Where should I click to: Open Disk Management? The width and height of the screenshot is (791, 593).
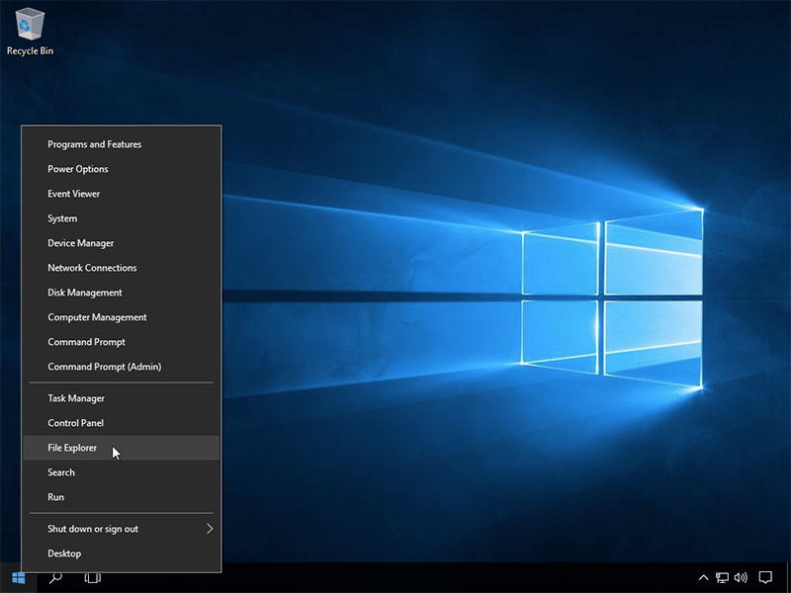tap(85, 293)
